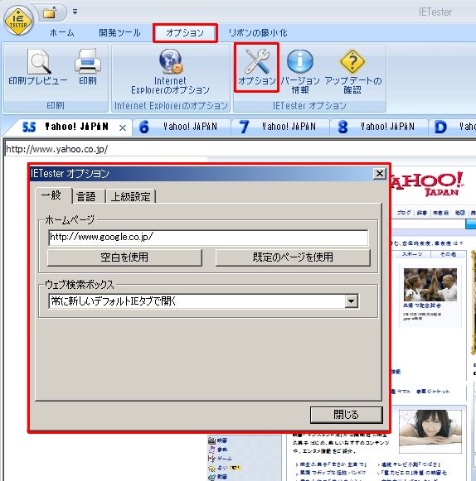Open the 上級設定 tab in dialog
The width and height of the screenshot is (476, 481).
pyautogui.click(x=131, y=196)
